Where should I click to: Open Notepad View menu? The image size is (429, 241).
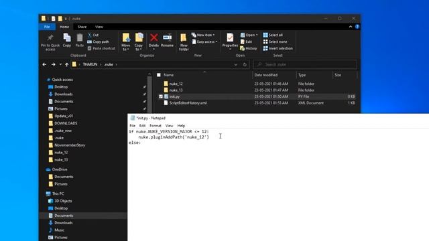tap(169, 126)
